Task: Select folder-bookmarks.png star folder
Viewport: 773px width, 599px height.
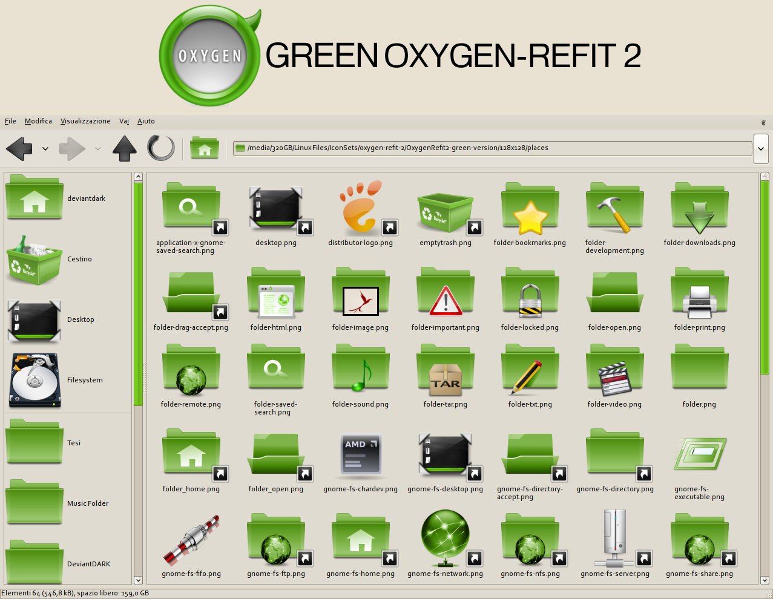Action: (530, 209)
